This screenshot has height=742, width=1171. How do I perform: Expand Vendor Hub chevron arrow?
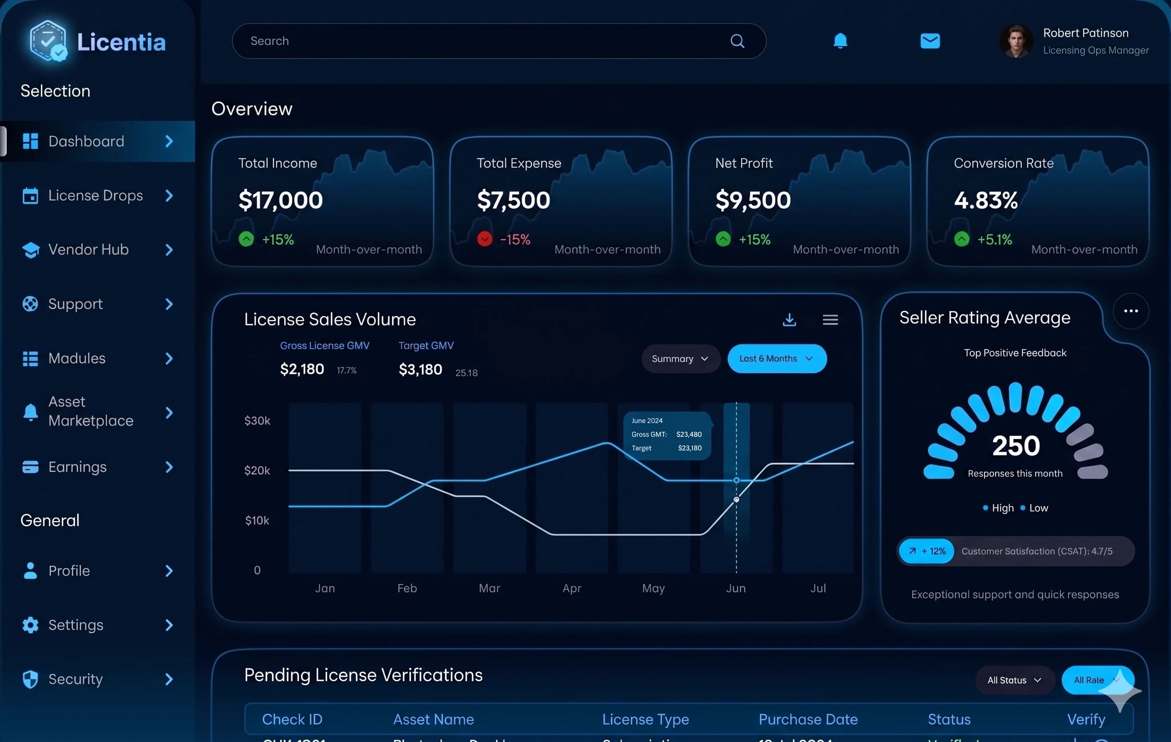click(x=169, y=250)
